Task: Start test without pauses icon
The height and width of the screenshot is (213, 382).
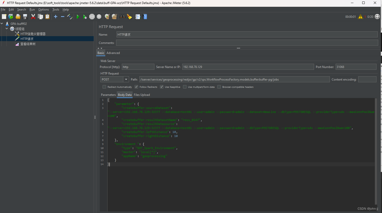Action: click(x=85, y=17)
